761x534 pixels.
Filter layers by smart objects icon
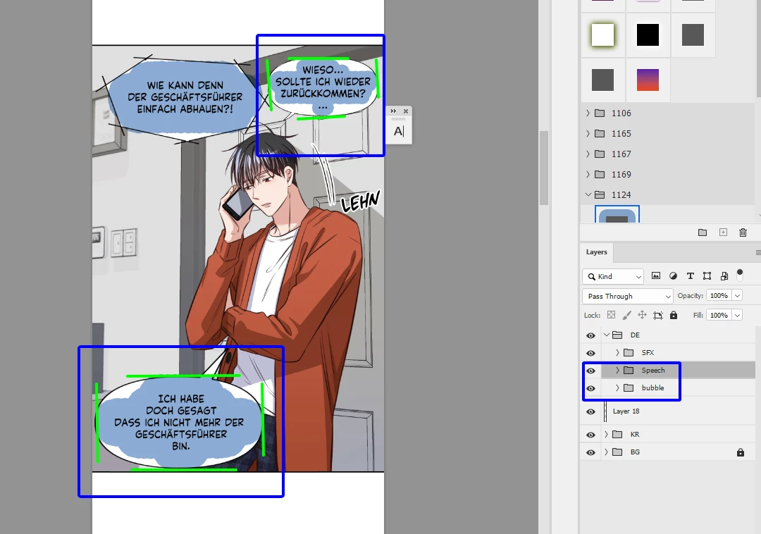pos(724,276)
